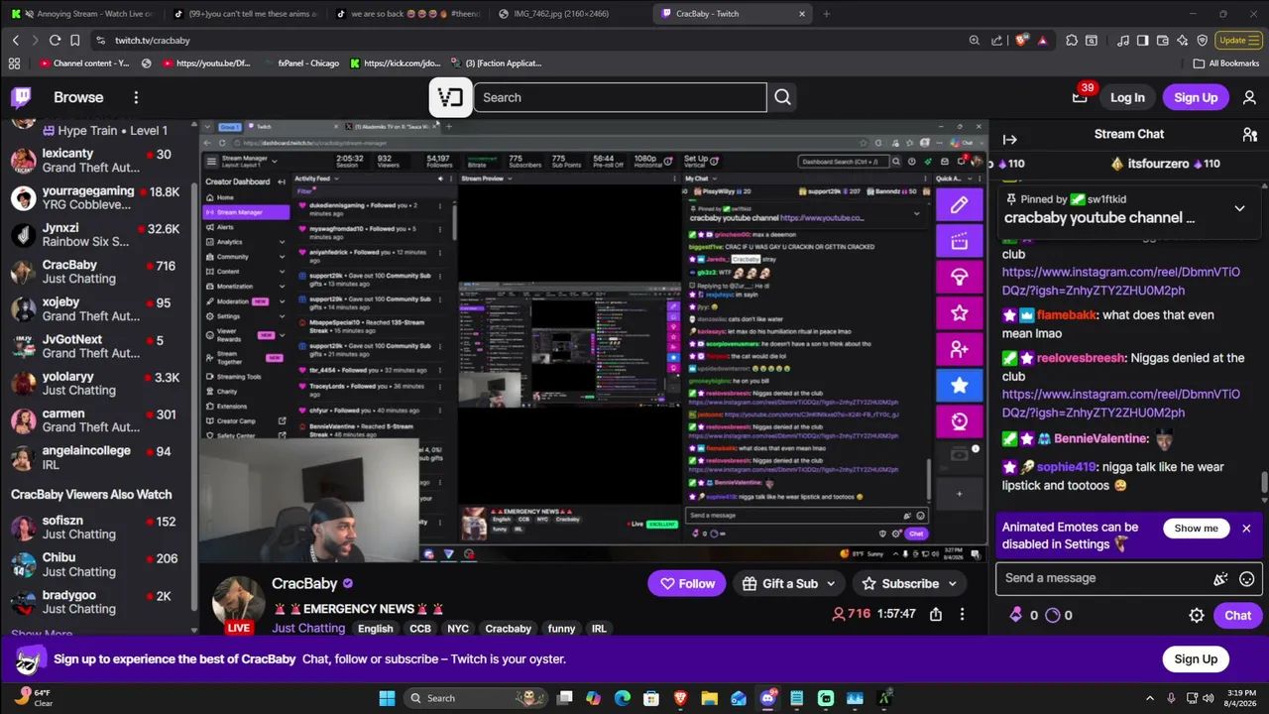Open the Brave VPN shield icon
This screenshot has width=1269, height=714.
(1203, 41)
